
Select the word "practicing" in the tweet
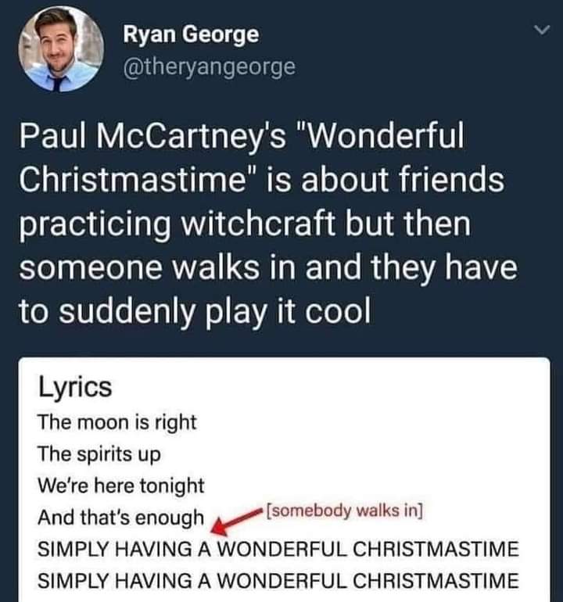click(x=92, y=225)
